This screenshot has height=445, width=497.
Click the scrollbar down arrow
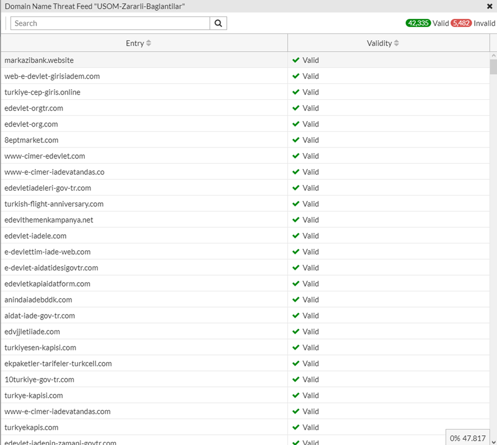[x=493, y=442]
